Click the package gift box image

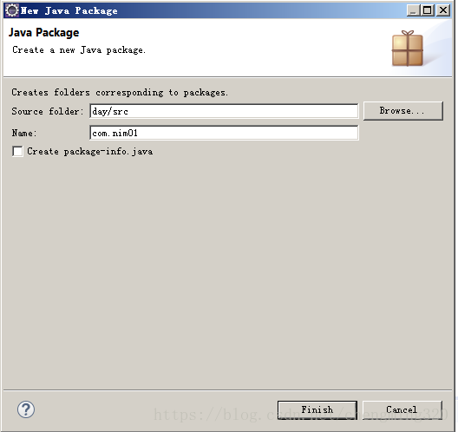coord(408,49)
